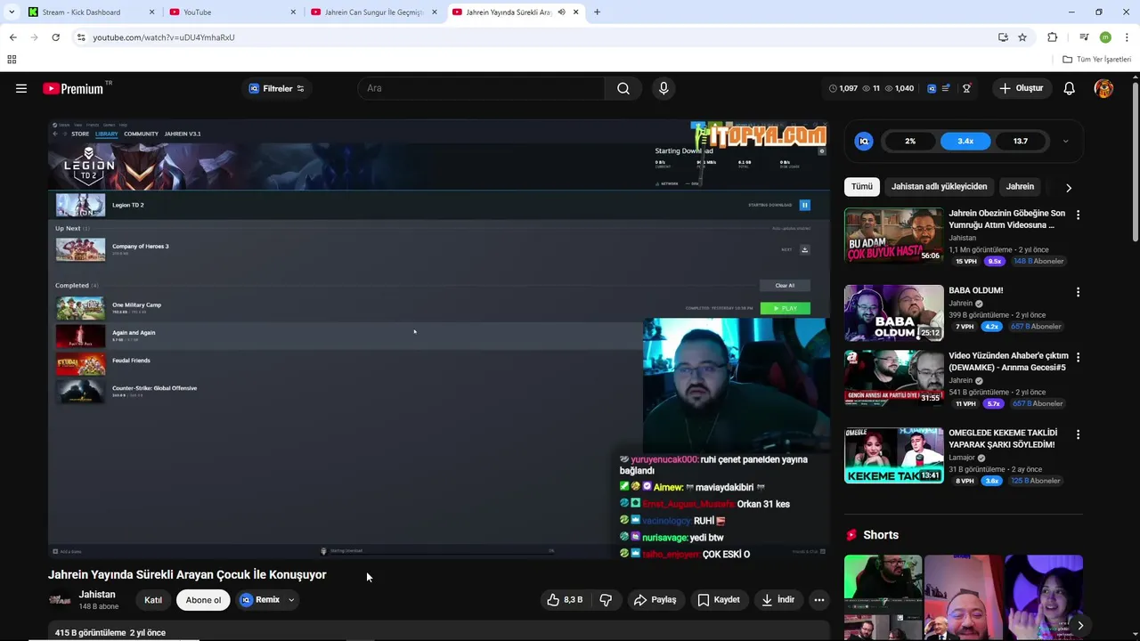Open the Filtreler filter dropdown

277,88
